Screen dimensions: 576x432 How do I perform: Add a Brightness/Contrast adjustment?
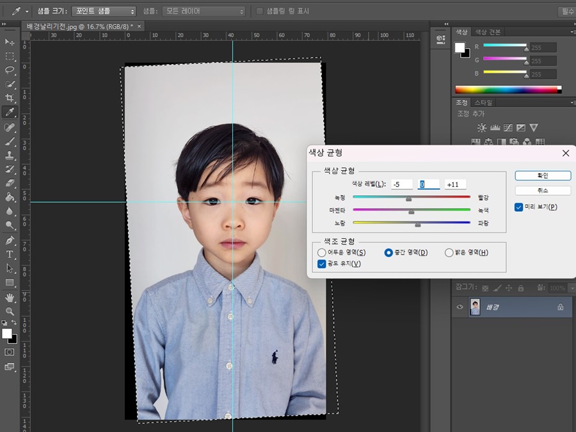pos(481,127)
